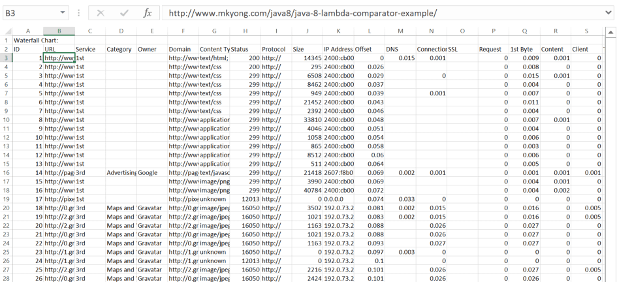This screenshot has width=617, height=282.
Task: Select row 1 header
Action: [7, 40]
